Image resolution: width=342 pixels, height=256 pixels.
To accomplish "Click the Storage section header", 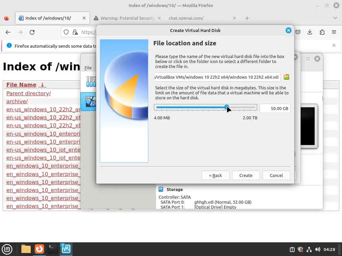I will [x=174, y=189].
